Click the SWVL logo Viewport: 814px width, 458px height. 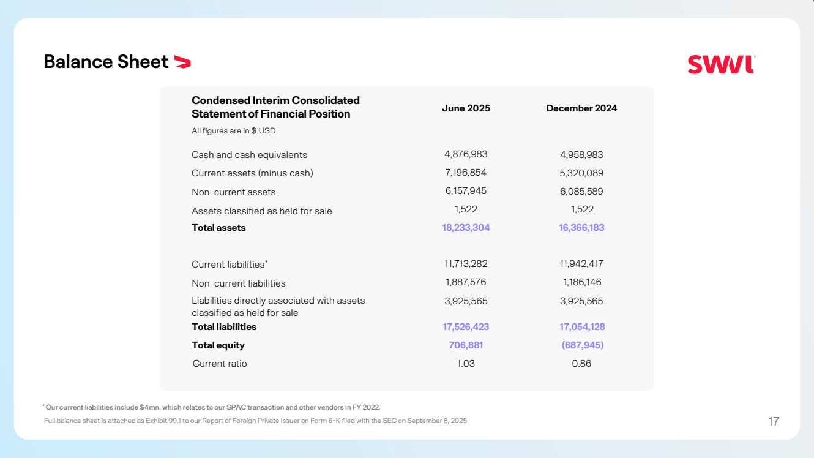click(x=721, y=64)
